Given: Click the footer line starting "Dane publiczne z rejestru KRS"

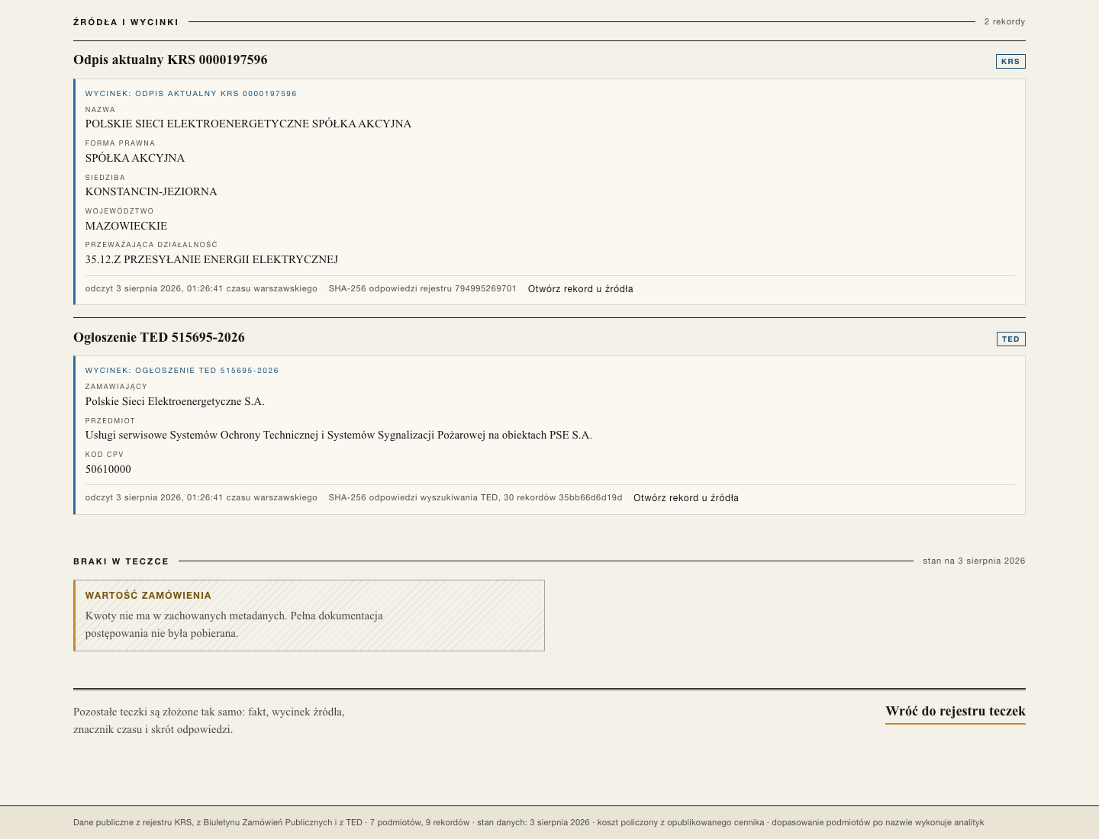Looking at the screenshot, I should coord(529,823).
